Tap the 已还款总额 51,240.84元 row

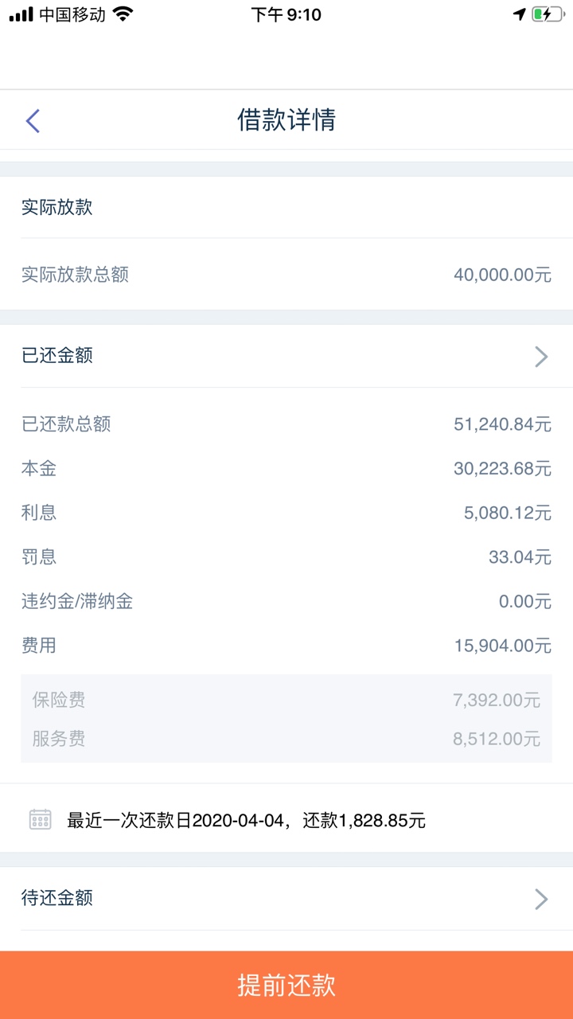286,424
